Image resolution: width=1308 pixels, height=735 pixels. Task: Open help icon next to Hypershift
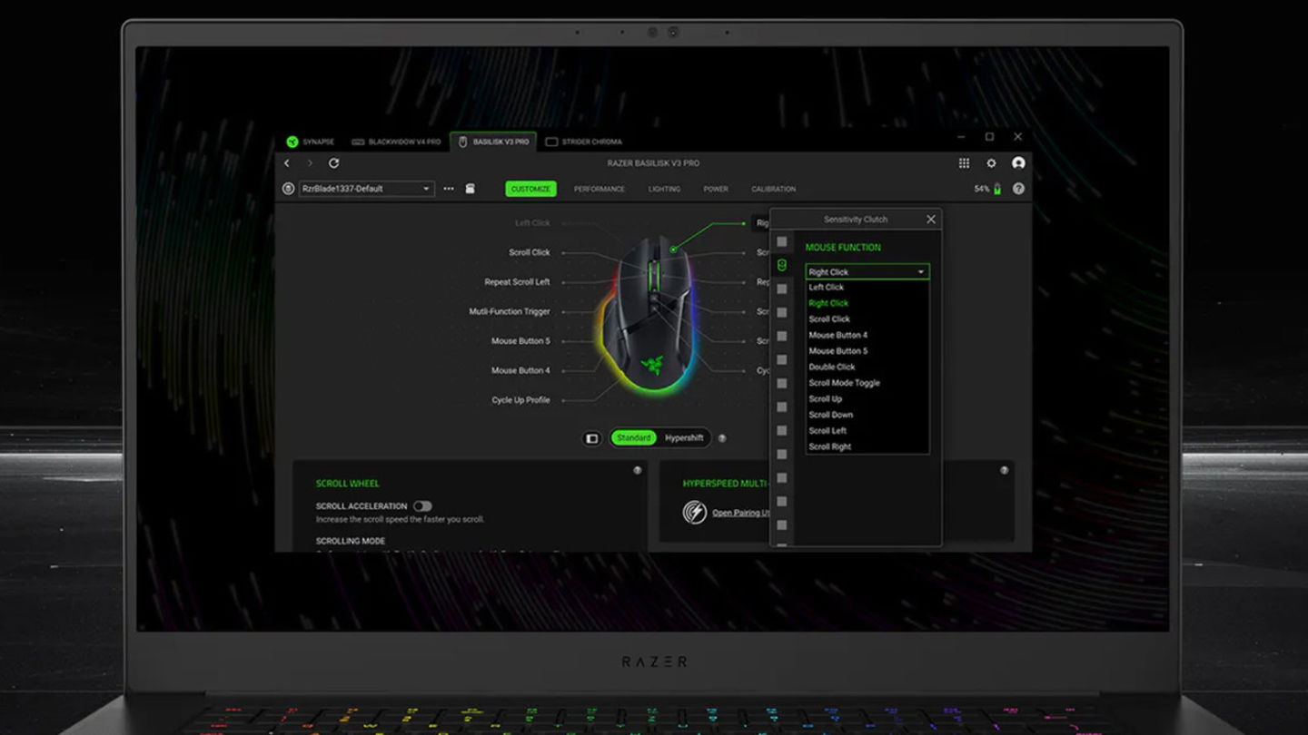pos(722,438)
